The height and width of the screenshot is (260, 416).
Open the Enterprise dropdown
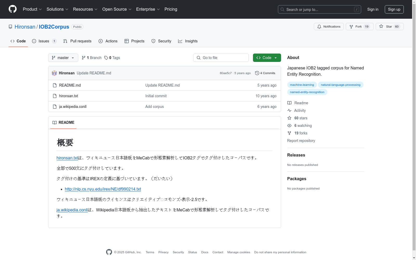click(148, 9)
